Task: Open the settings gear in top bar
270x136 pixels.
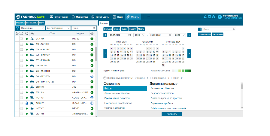Action: pyautogui.click(x=213, y=17)
